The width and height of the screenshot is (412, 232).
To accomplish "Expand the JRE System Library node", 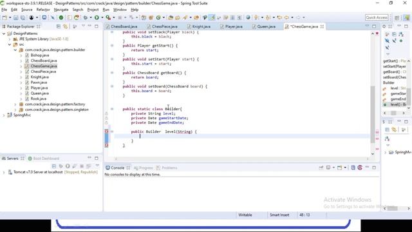I will [x=10, y=39].
